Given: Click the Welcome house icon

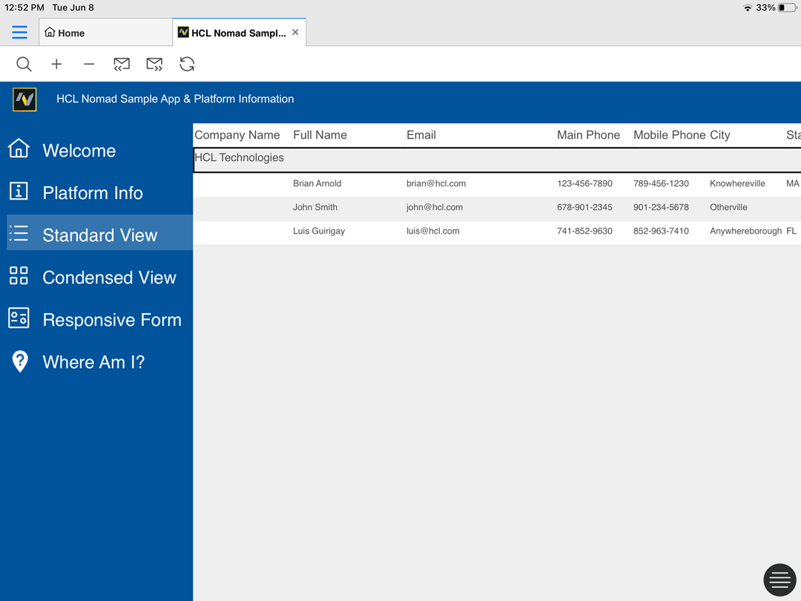Looking at the screenshot, I should [x=19, y=148].
